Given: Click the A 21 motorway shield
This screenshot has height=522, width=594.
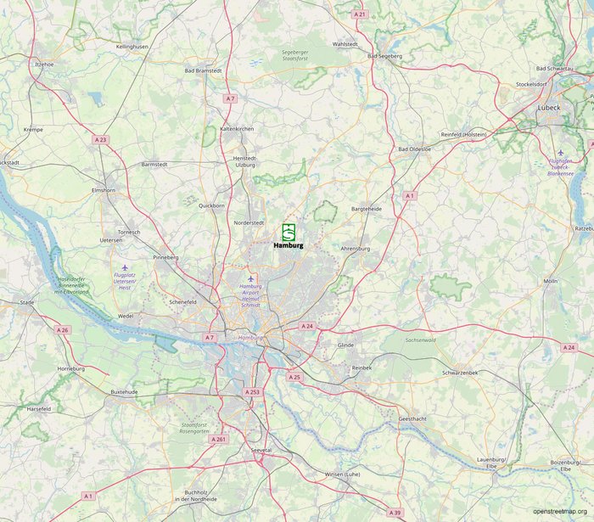Looking at the screenshot, I should point(360,14).
